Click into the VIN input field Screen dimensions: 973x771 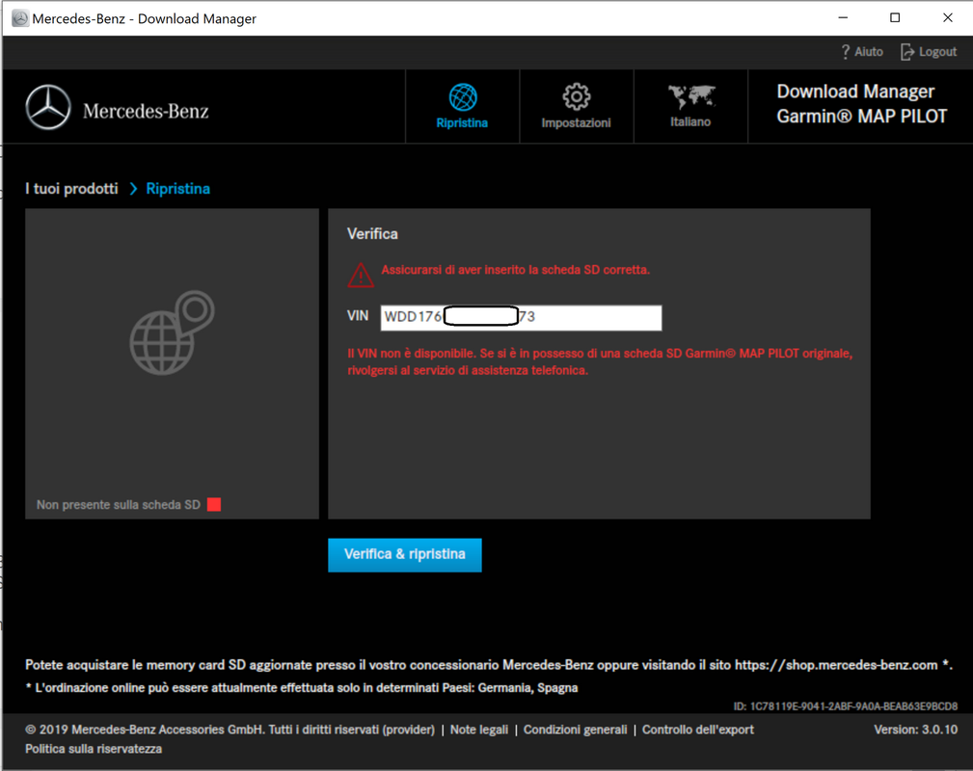click(521, 318)
